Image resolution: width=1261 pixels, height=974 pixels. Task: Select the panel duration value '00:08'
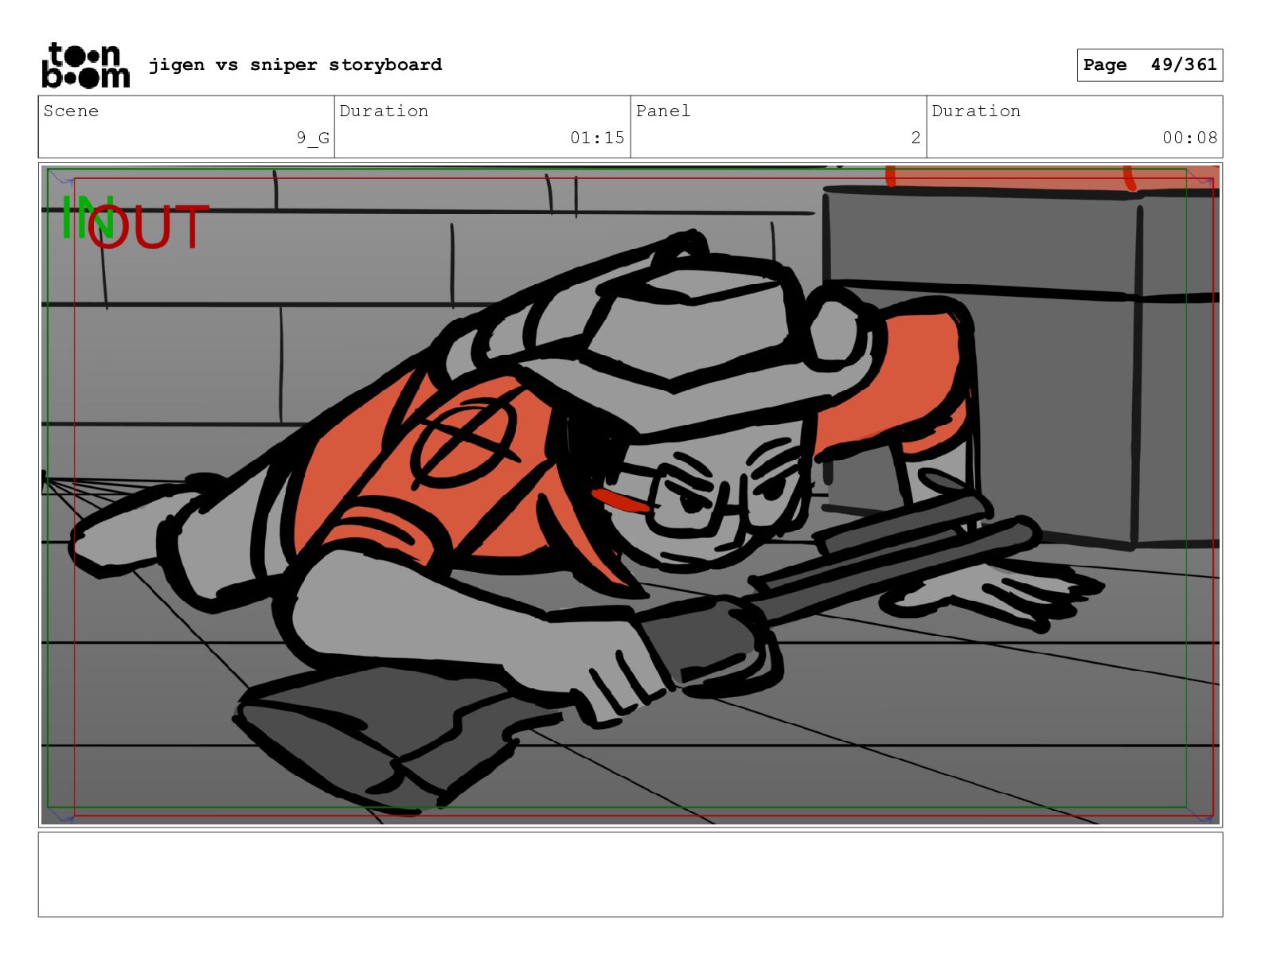1189,138
